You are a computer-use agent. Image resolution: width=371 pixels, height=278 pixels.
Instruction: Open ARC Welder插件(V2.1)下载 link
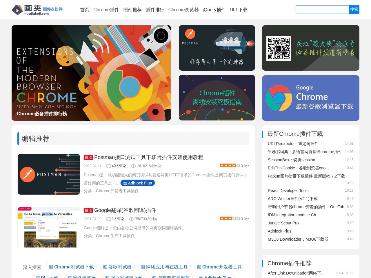(293, 199)
